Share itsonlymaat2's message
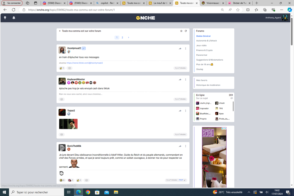The width and height of the screenshot is (294, 196). coord(180,48)
